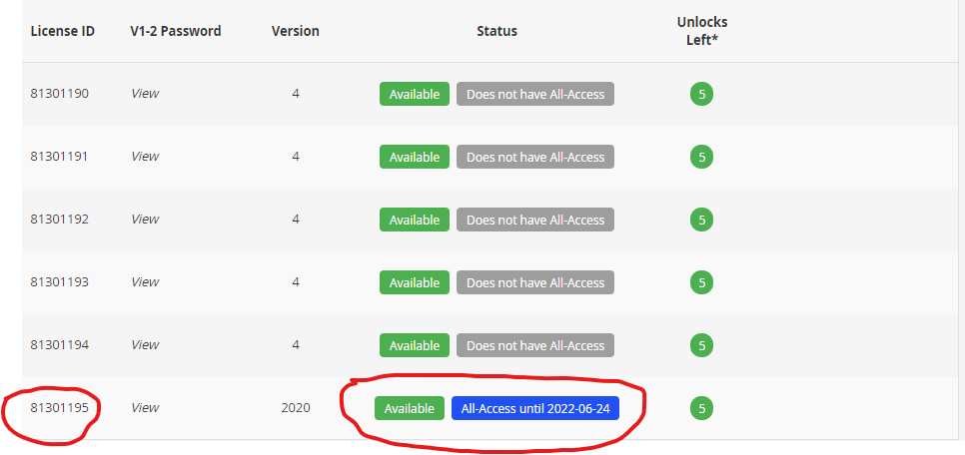Image resolution: width=965 pixels, height=455 pixels.
Task: Click Available badge for license 81301190
Action: tap(414, 95)
